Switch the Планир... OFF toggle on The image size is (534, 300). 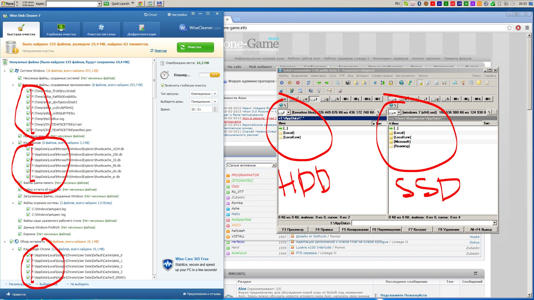[x=209, y=75]
